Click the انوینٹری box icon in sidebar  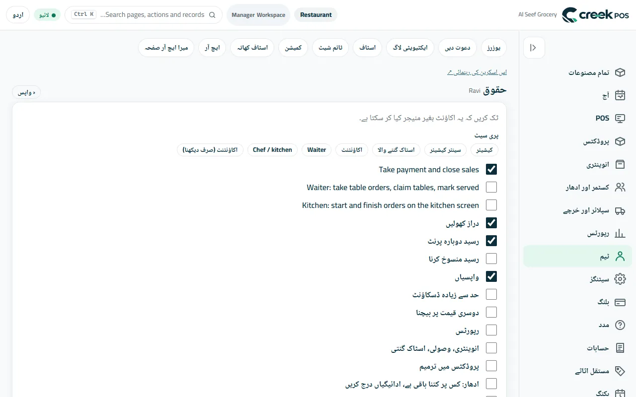pyautogui.click(x=620, y=164)
